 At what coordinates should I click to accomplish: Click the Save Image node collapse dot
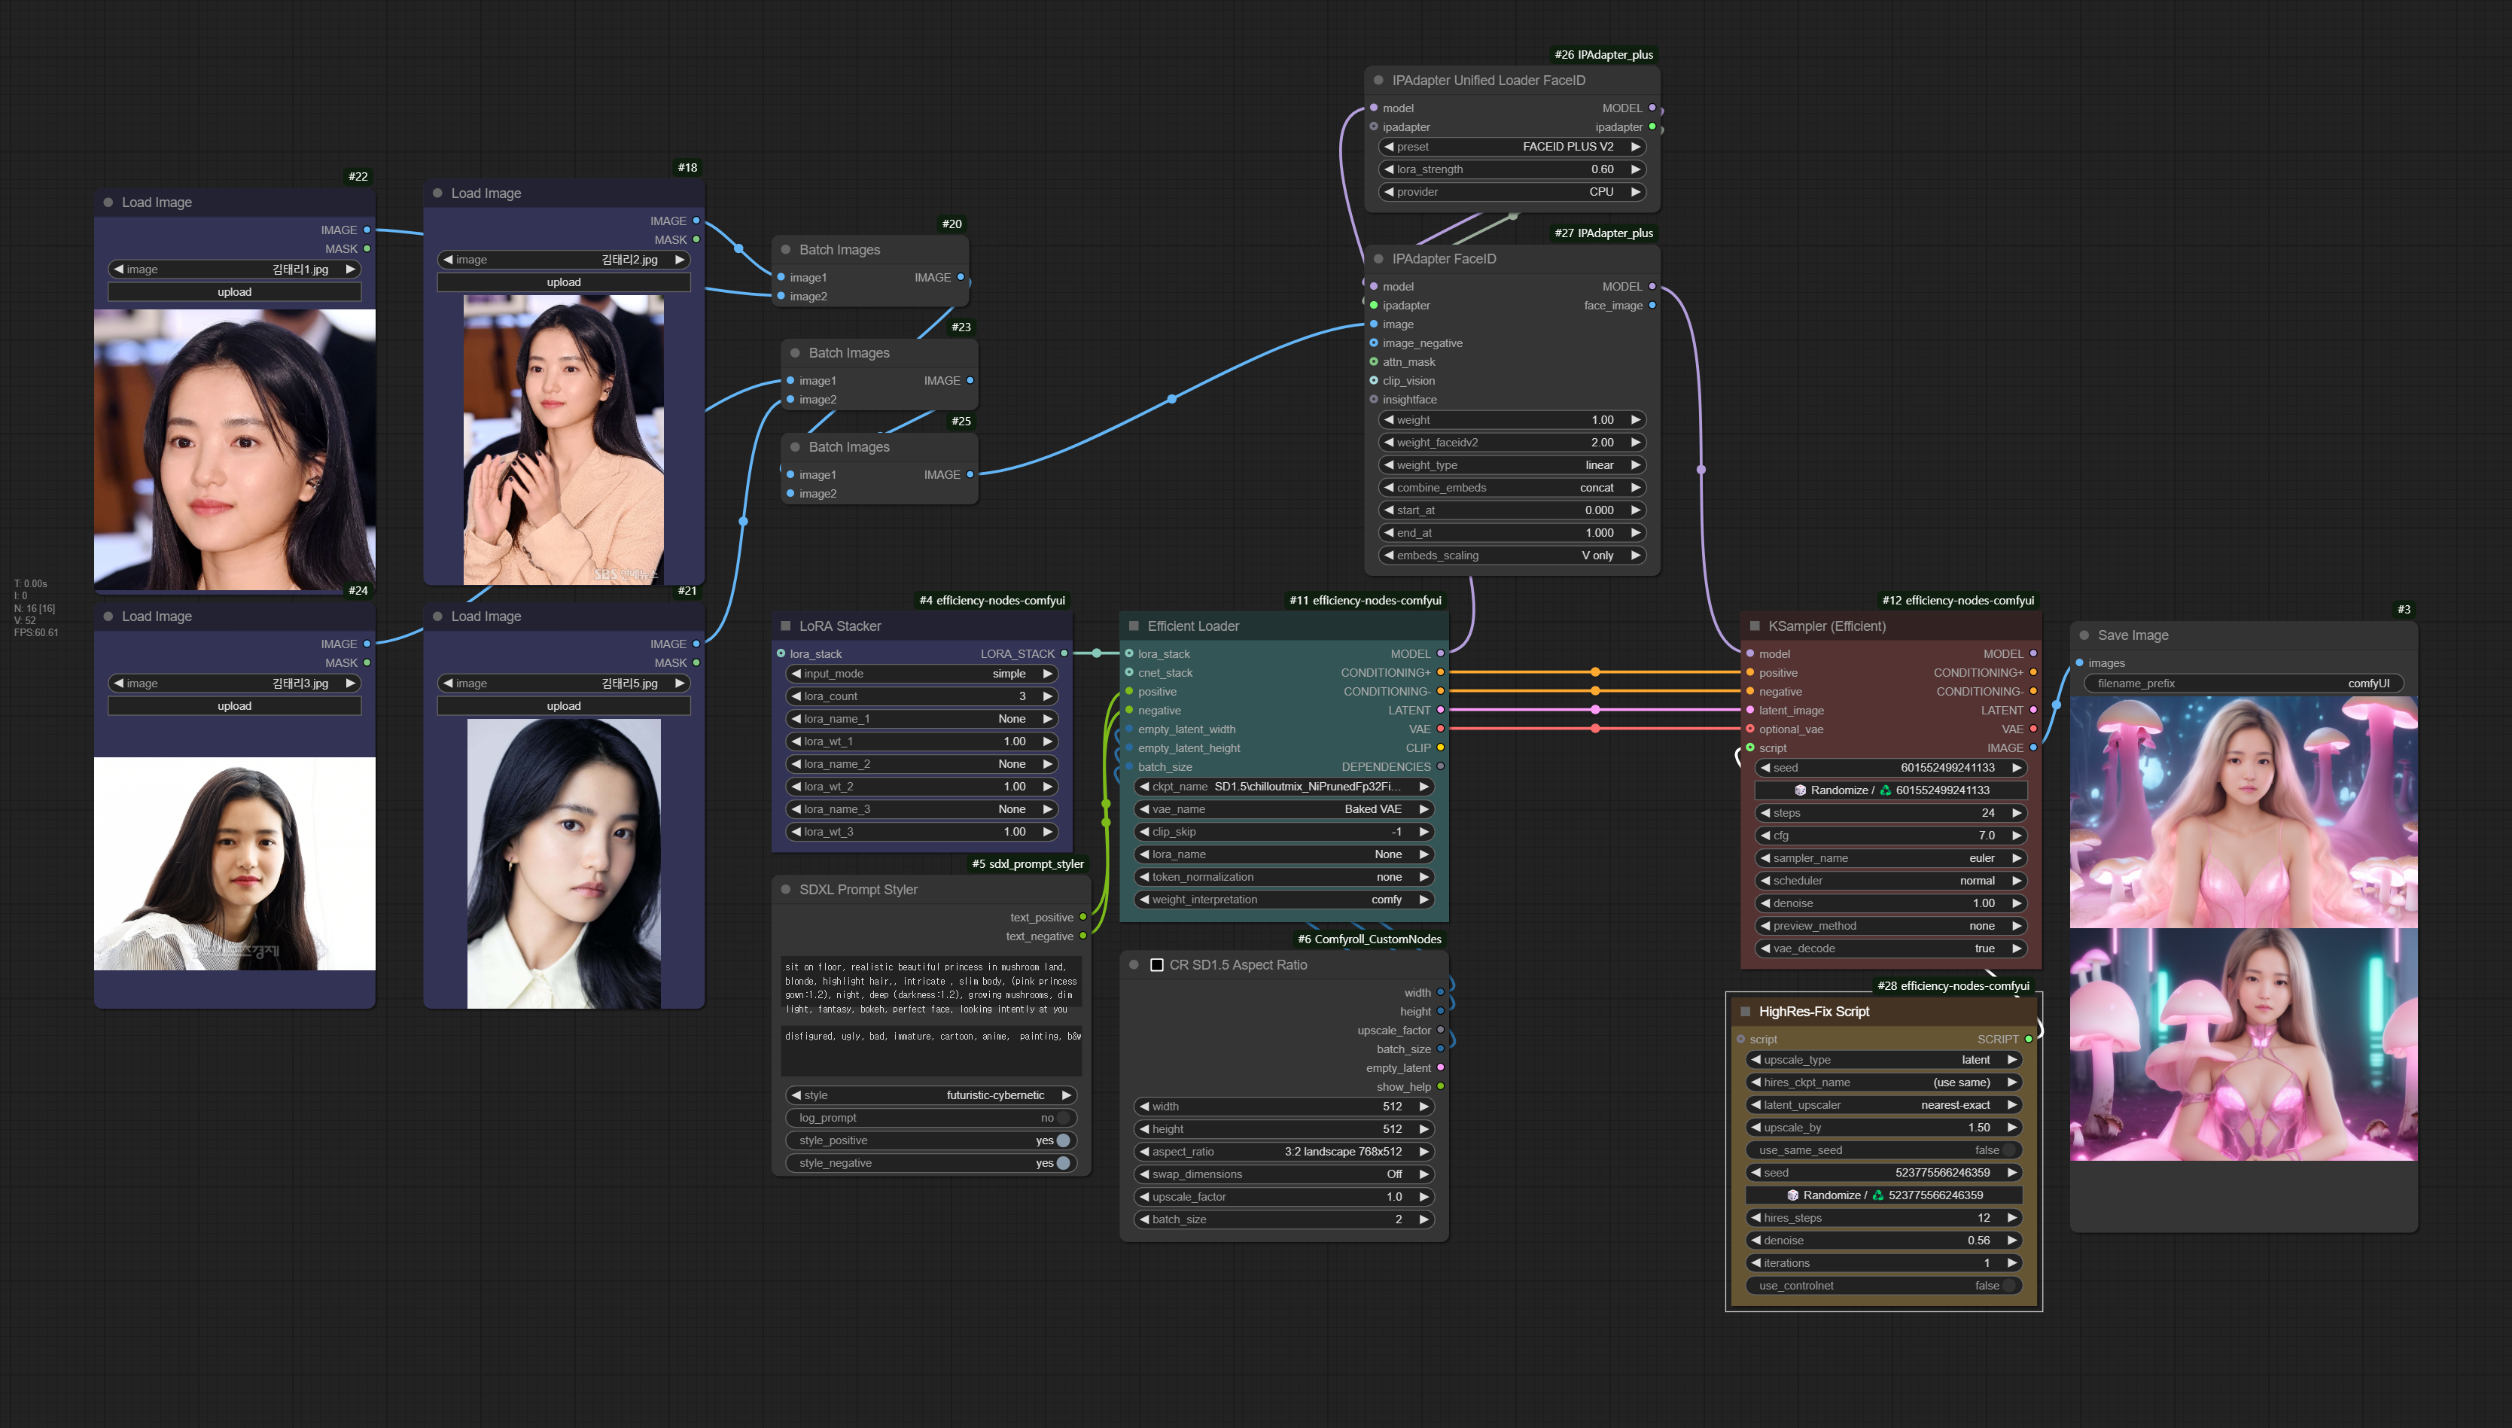tap(2084, 635)
